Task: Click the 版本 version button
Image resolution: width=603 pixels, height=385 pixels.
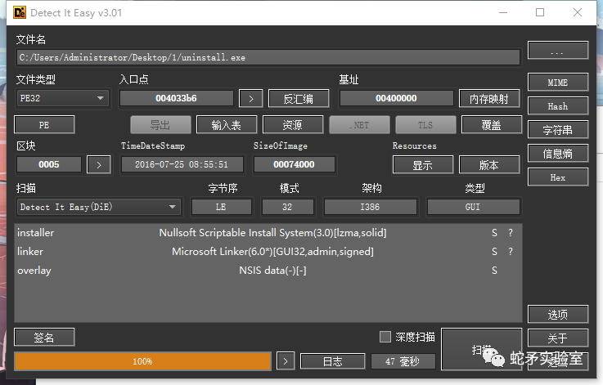Action: tap(489, 165)
